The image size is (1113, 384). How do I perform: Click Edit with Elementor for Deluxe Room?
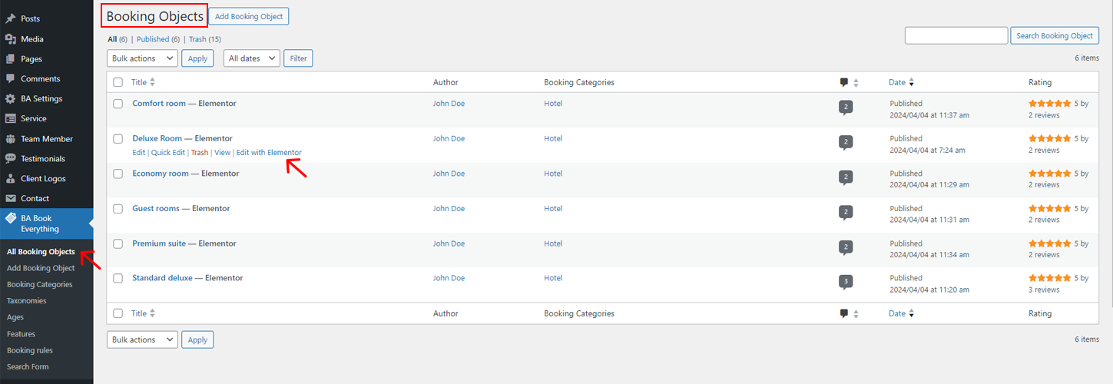pos(269,152)
